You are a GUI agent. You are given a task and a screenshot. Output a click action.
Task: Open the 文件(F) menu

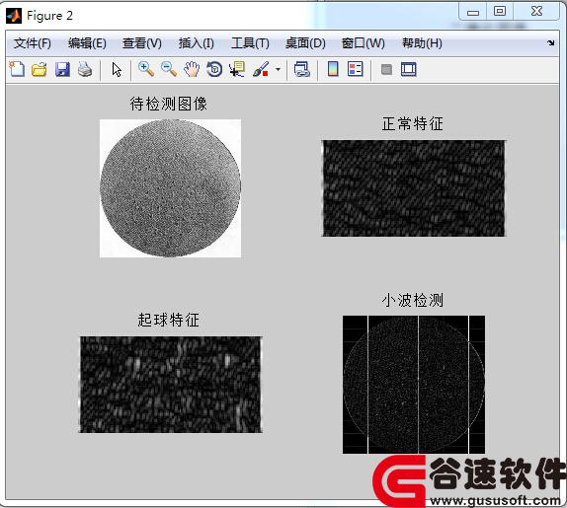click(33, 43)
